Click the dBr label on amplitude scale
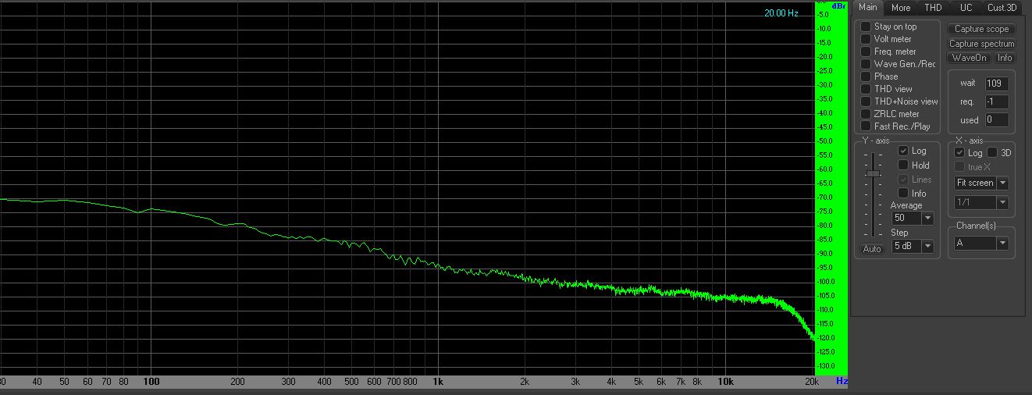 (x=839, y=5)
